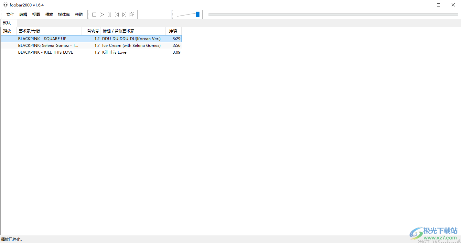This screenshot has height=243, width=461.
Task: Click the duration 3:29
Action: (177, 39)
